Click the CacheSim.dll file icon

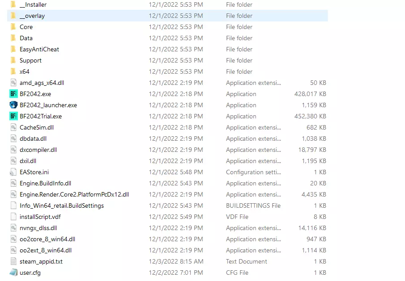tap(13, 127)
